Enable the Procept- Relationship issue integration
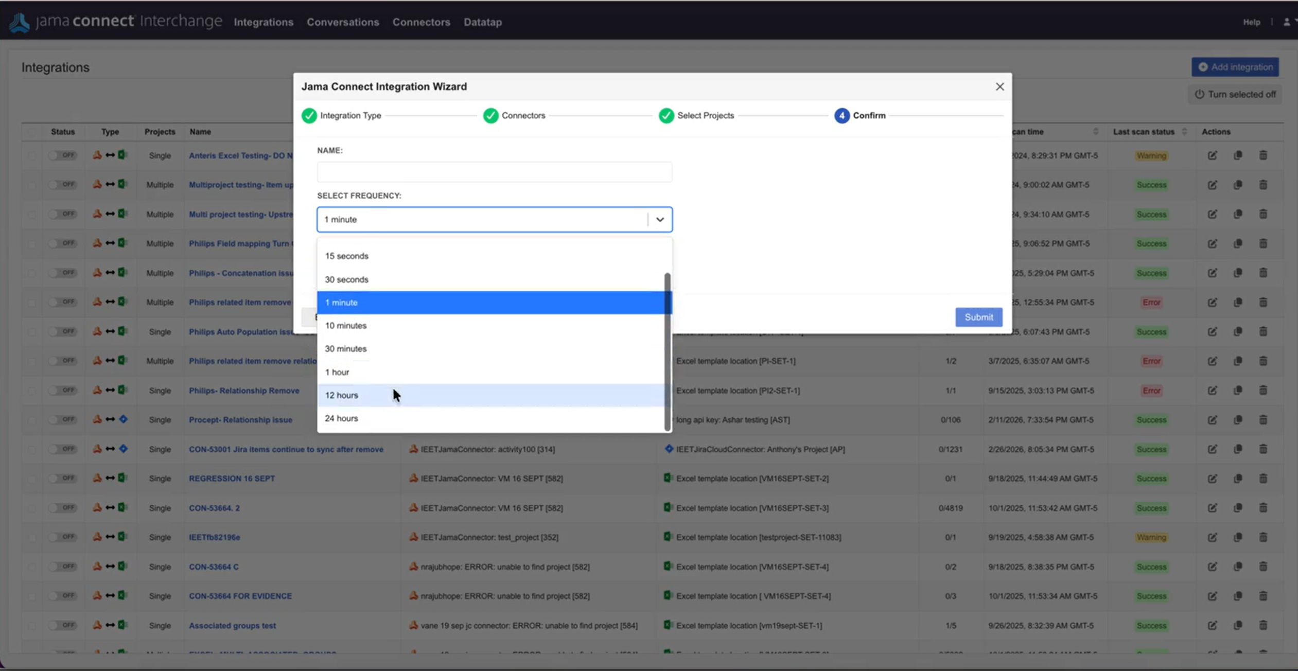Screen dimensions: 1298x671 (63, 419)
